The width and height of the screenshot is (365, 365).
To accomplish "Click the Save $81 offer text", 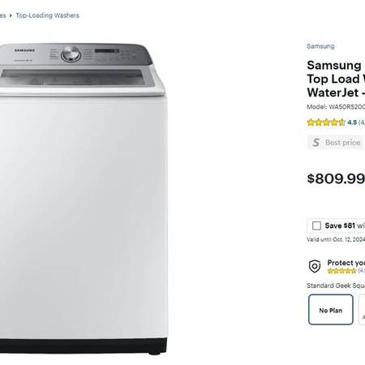I will pos(345,225).
